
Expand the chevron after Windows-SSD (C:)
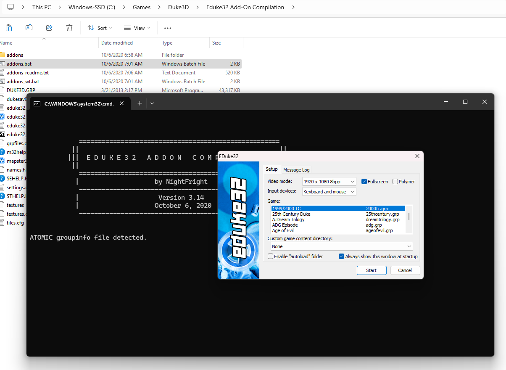click(124, 7)
